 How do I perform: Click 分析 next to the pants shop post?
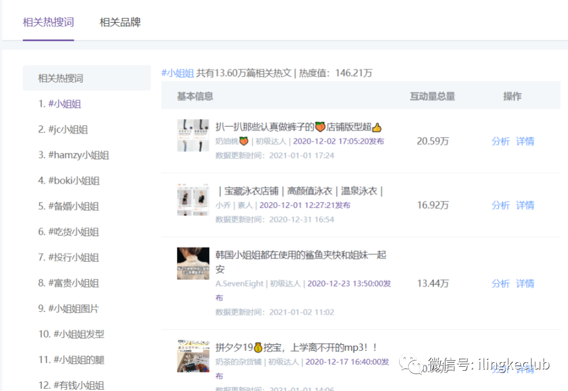[501, 141]
